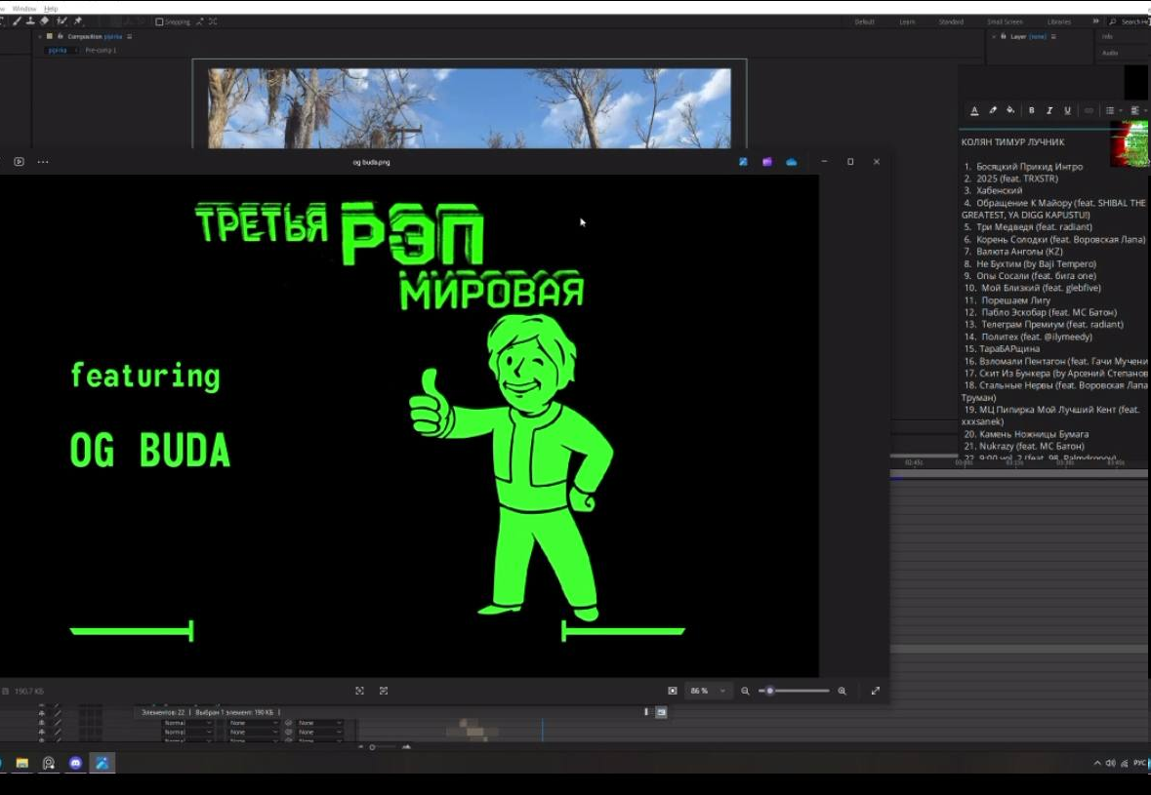Open Discord from the taskbar
This screenshot has width=1151, height=795.
(x=75, y=764)
